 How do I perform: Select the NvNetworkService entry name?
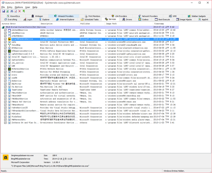(x=20, y=69)
